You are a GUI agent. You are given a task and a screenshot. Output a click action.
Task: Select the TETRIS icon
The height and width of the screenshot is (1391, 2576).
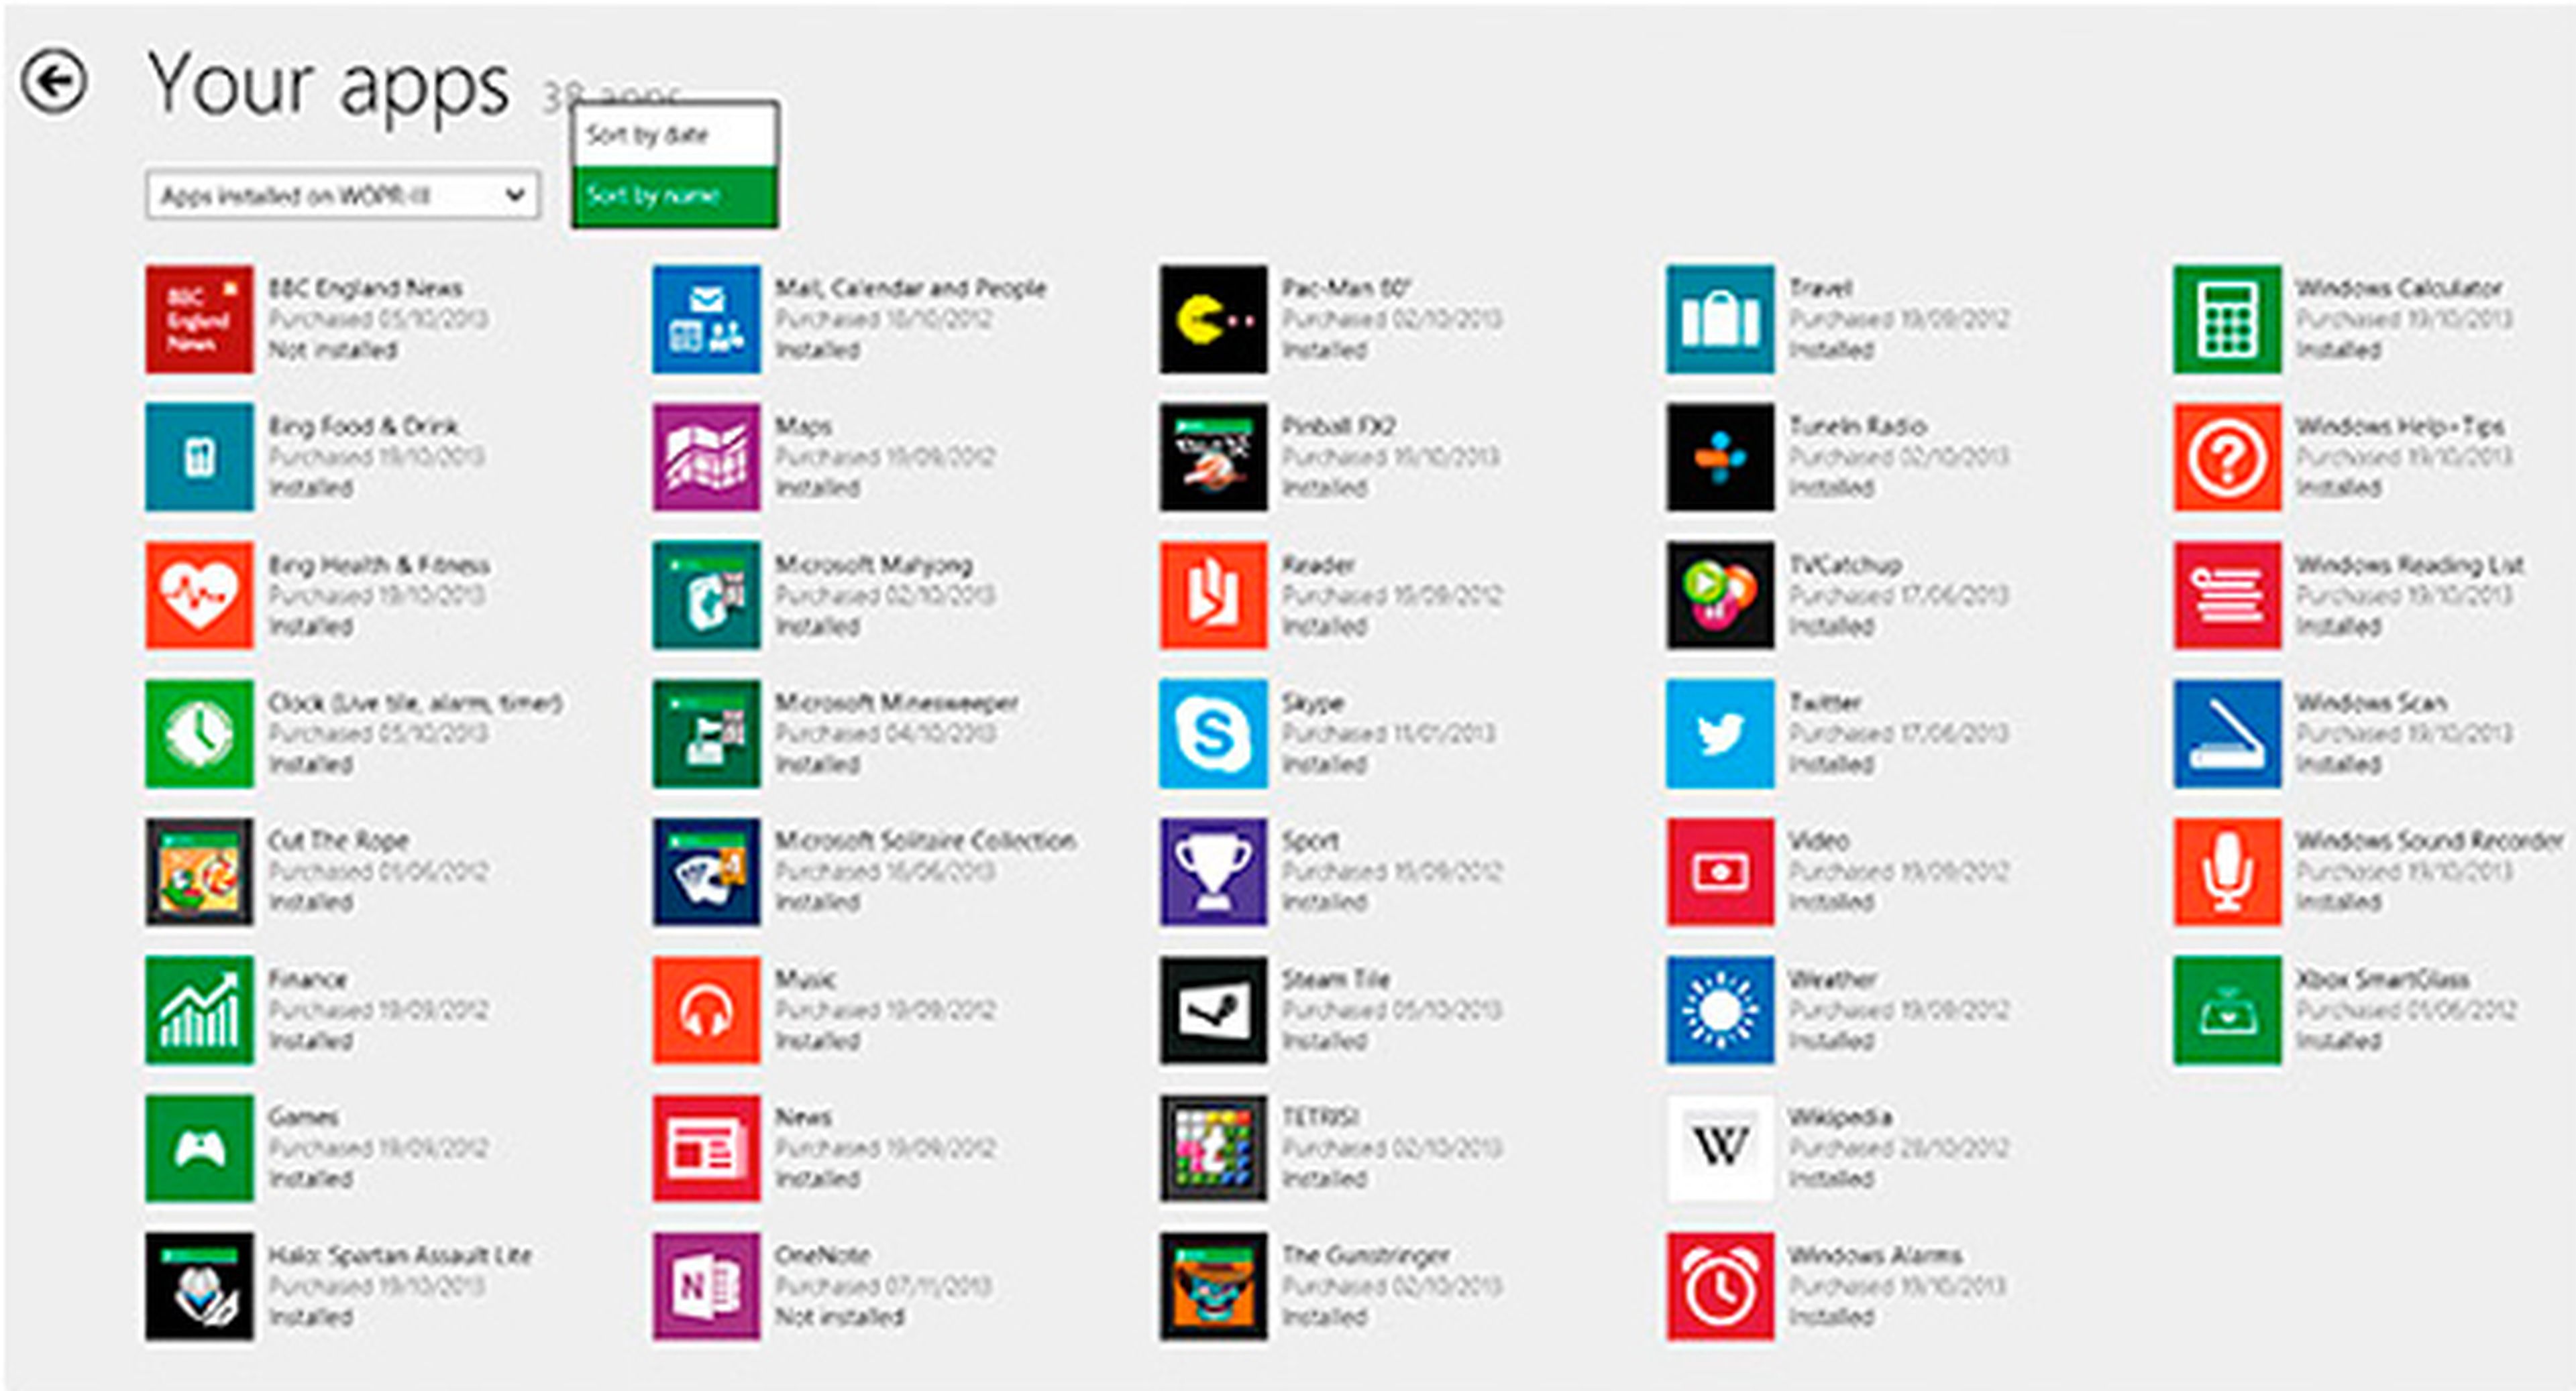[1213, 1148]
